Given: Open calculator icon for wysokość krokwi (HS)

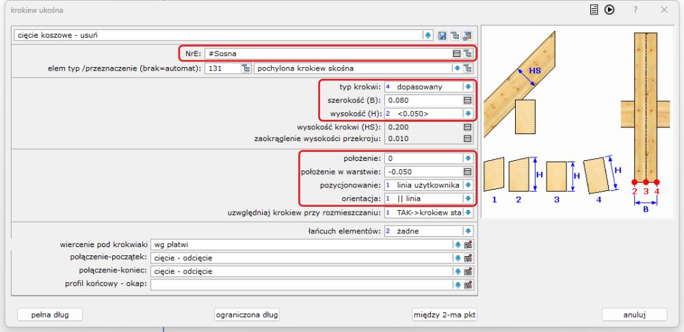Looking at the screenshot, I should click(x=468, y=127).
